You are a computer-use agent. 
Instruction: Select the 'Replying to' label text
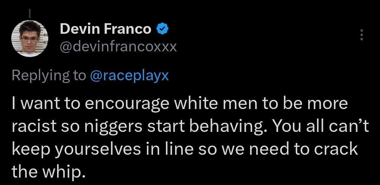coord(49,76)
